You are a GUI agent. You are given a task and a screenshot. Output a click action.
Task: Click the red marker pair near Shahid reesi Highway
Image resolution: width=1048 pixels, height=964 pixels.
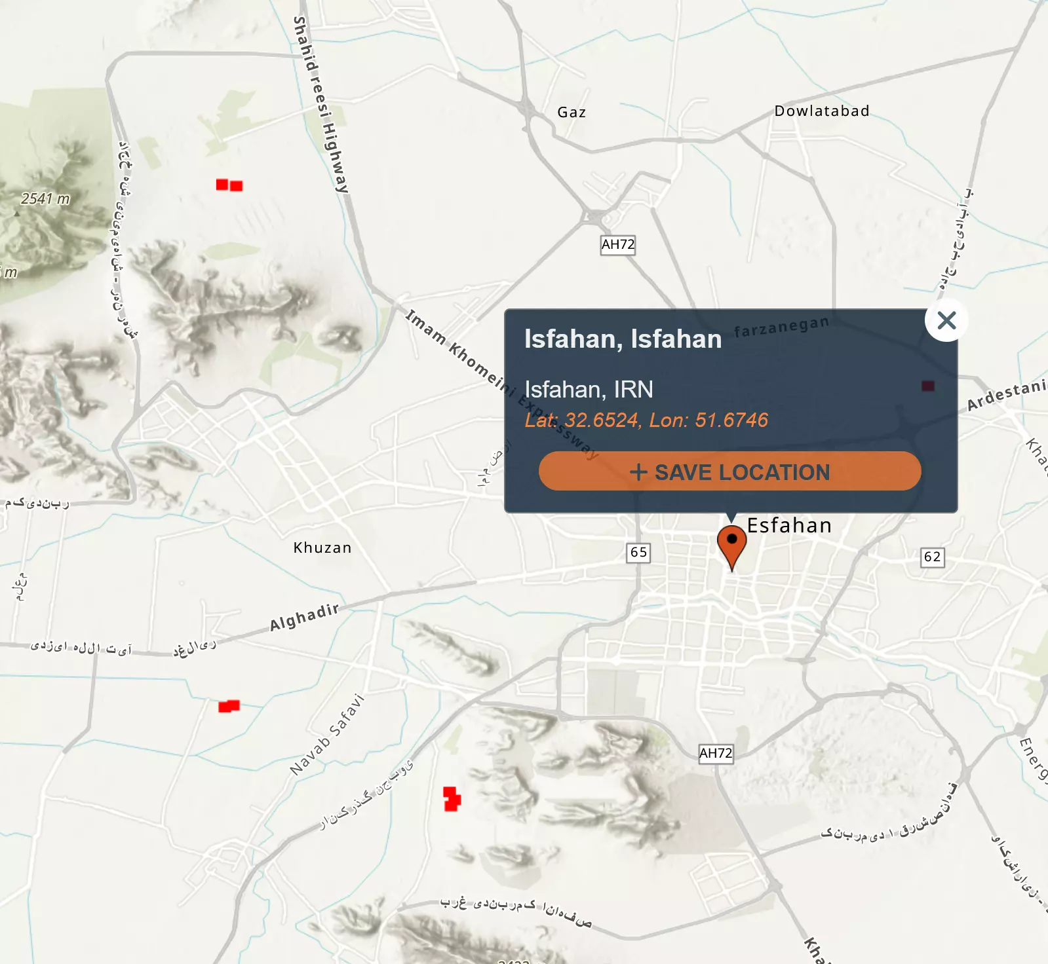point(229,185)
